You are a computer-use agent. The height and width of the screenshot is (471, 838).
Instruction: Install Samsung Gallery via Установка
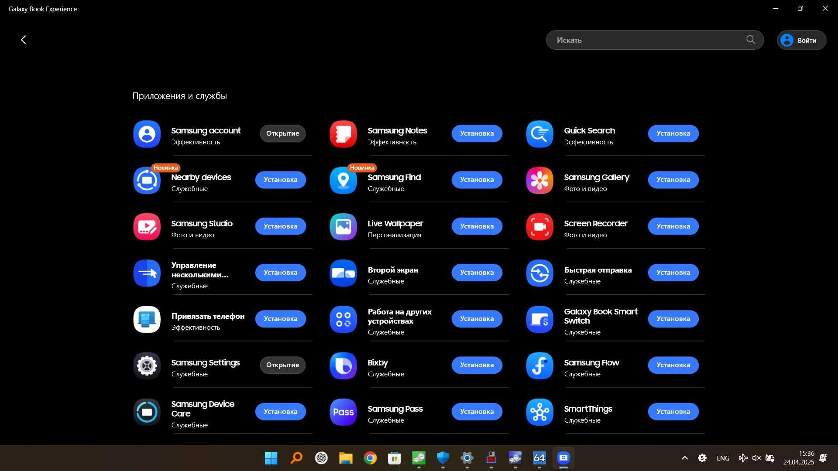(x=673, y=180)
